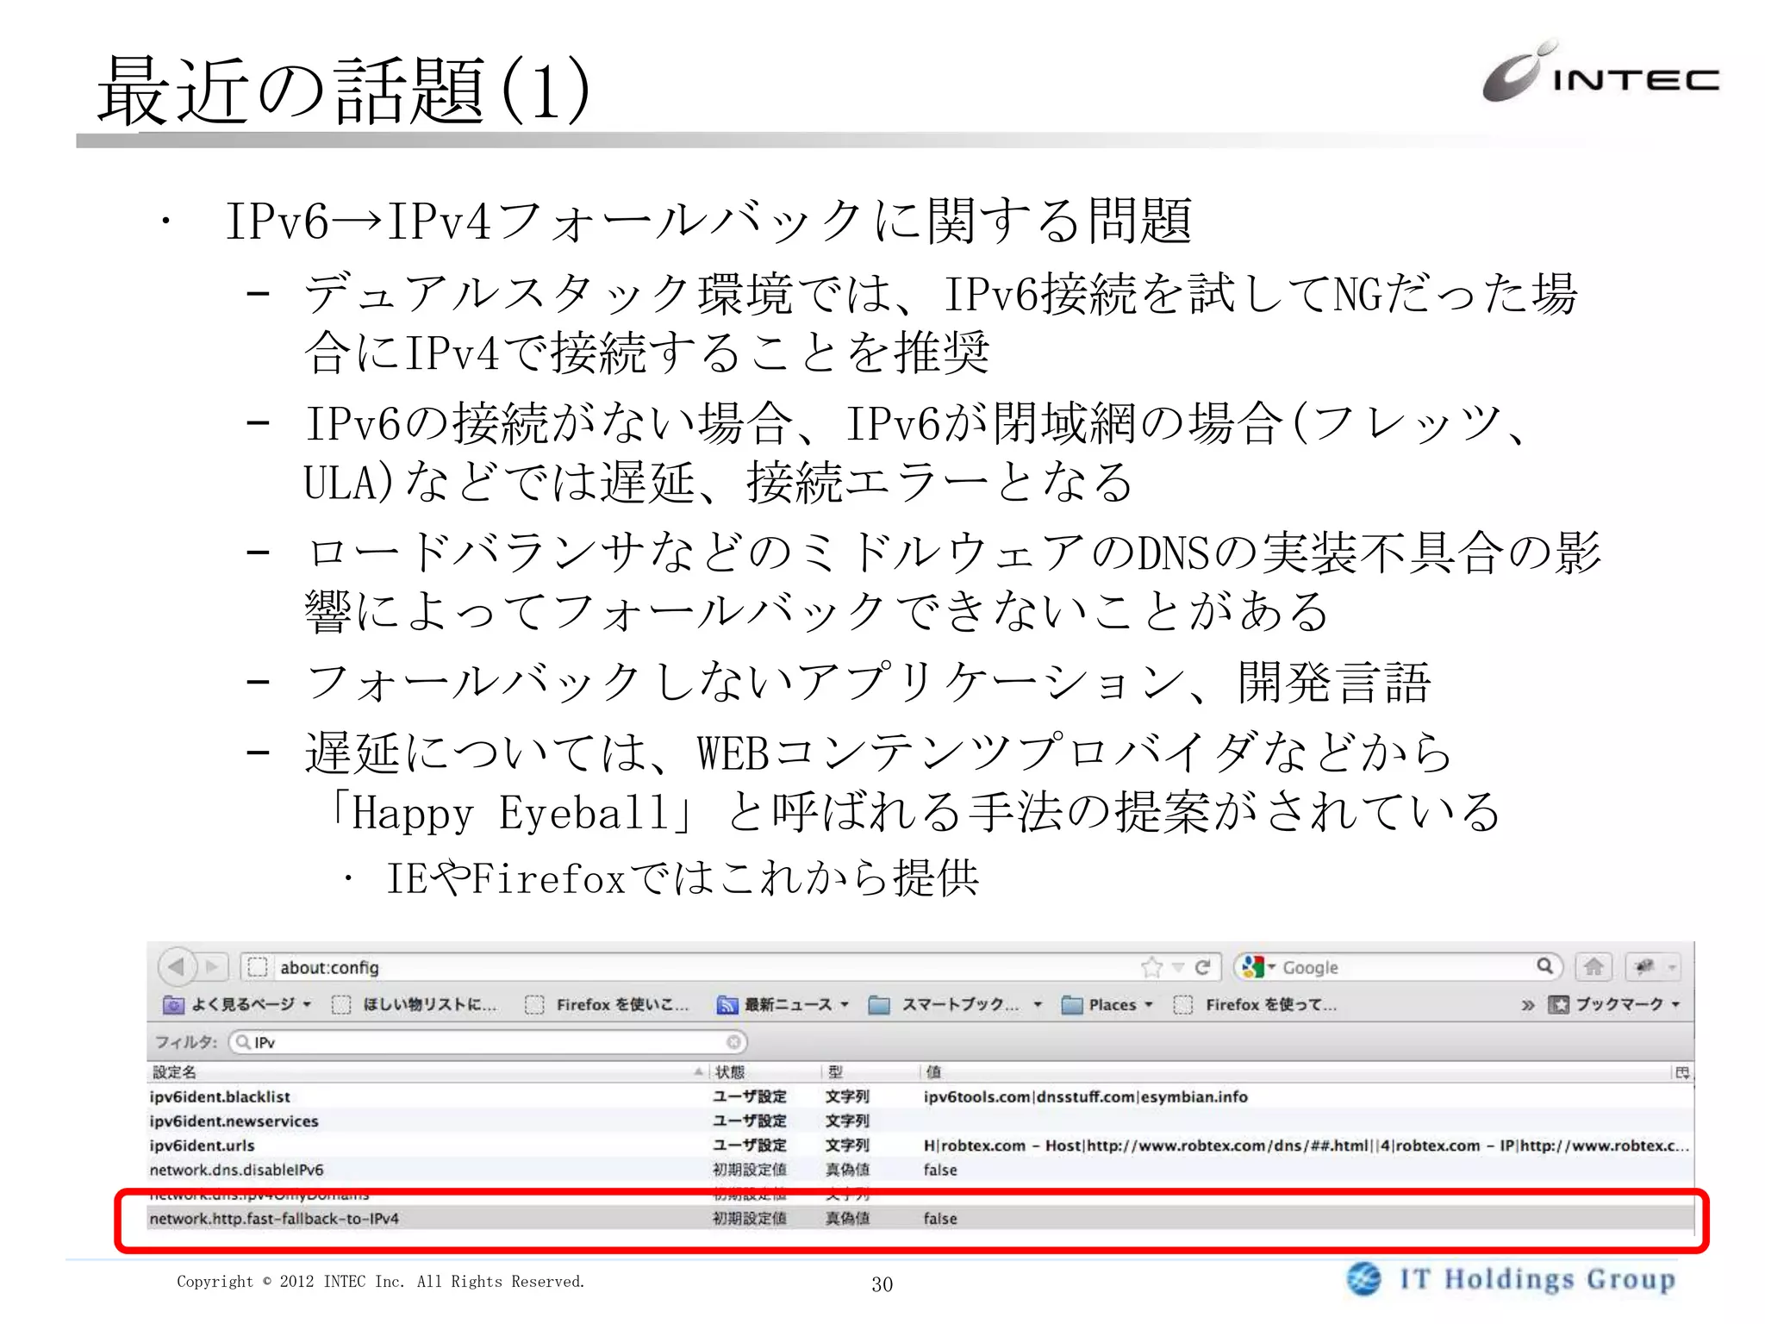Image resolution: width=1765 pixels, height=1324 pixels.
Task: Select network.http.fast-fallback-to-IPv4 preference
Action: (x=920, y=1218)
